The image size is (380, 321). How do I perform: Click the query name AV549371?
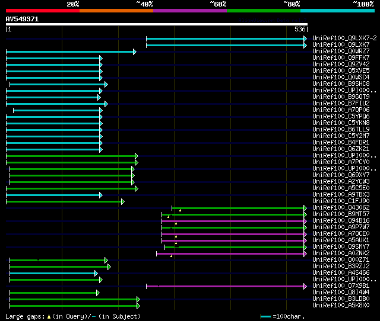(23, 19)
